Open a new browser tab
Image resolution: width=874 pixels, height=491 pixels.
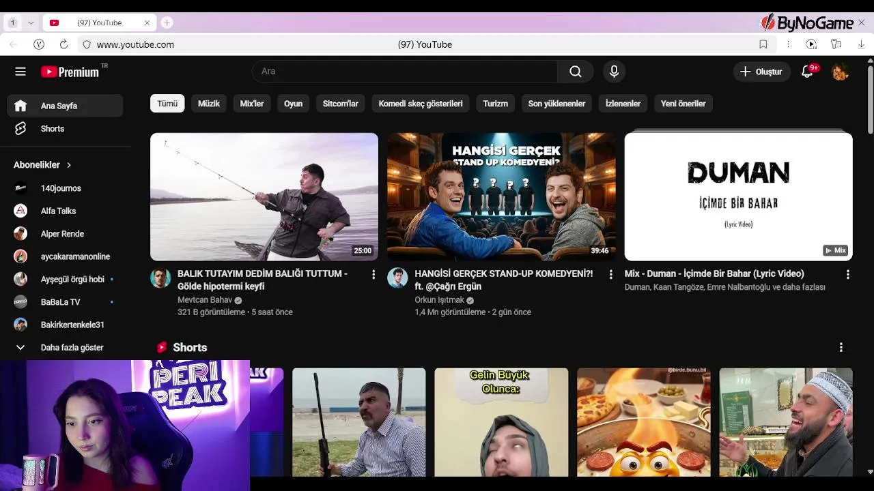pyautogui.click(x=167, y=23)
